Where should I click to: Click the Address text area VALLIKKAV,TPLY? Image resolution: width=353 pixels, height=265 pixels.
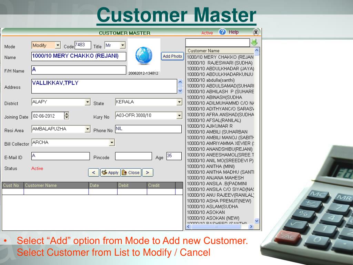click(x=104, y=86)
